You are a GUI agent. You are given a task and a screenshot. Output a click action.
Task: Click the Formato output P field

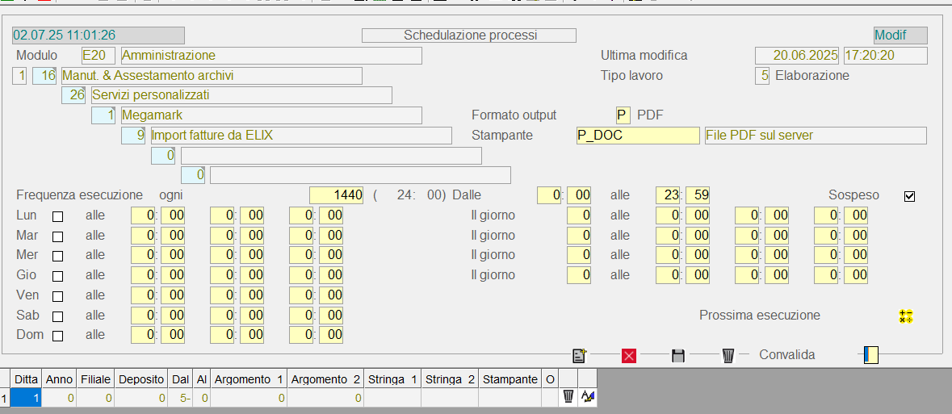tap(623, 115)
